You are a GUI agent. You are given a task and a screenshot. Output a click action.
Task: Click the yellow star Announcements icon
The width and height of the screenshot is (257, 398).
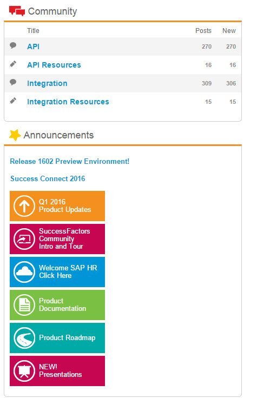point(15,135)
